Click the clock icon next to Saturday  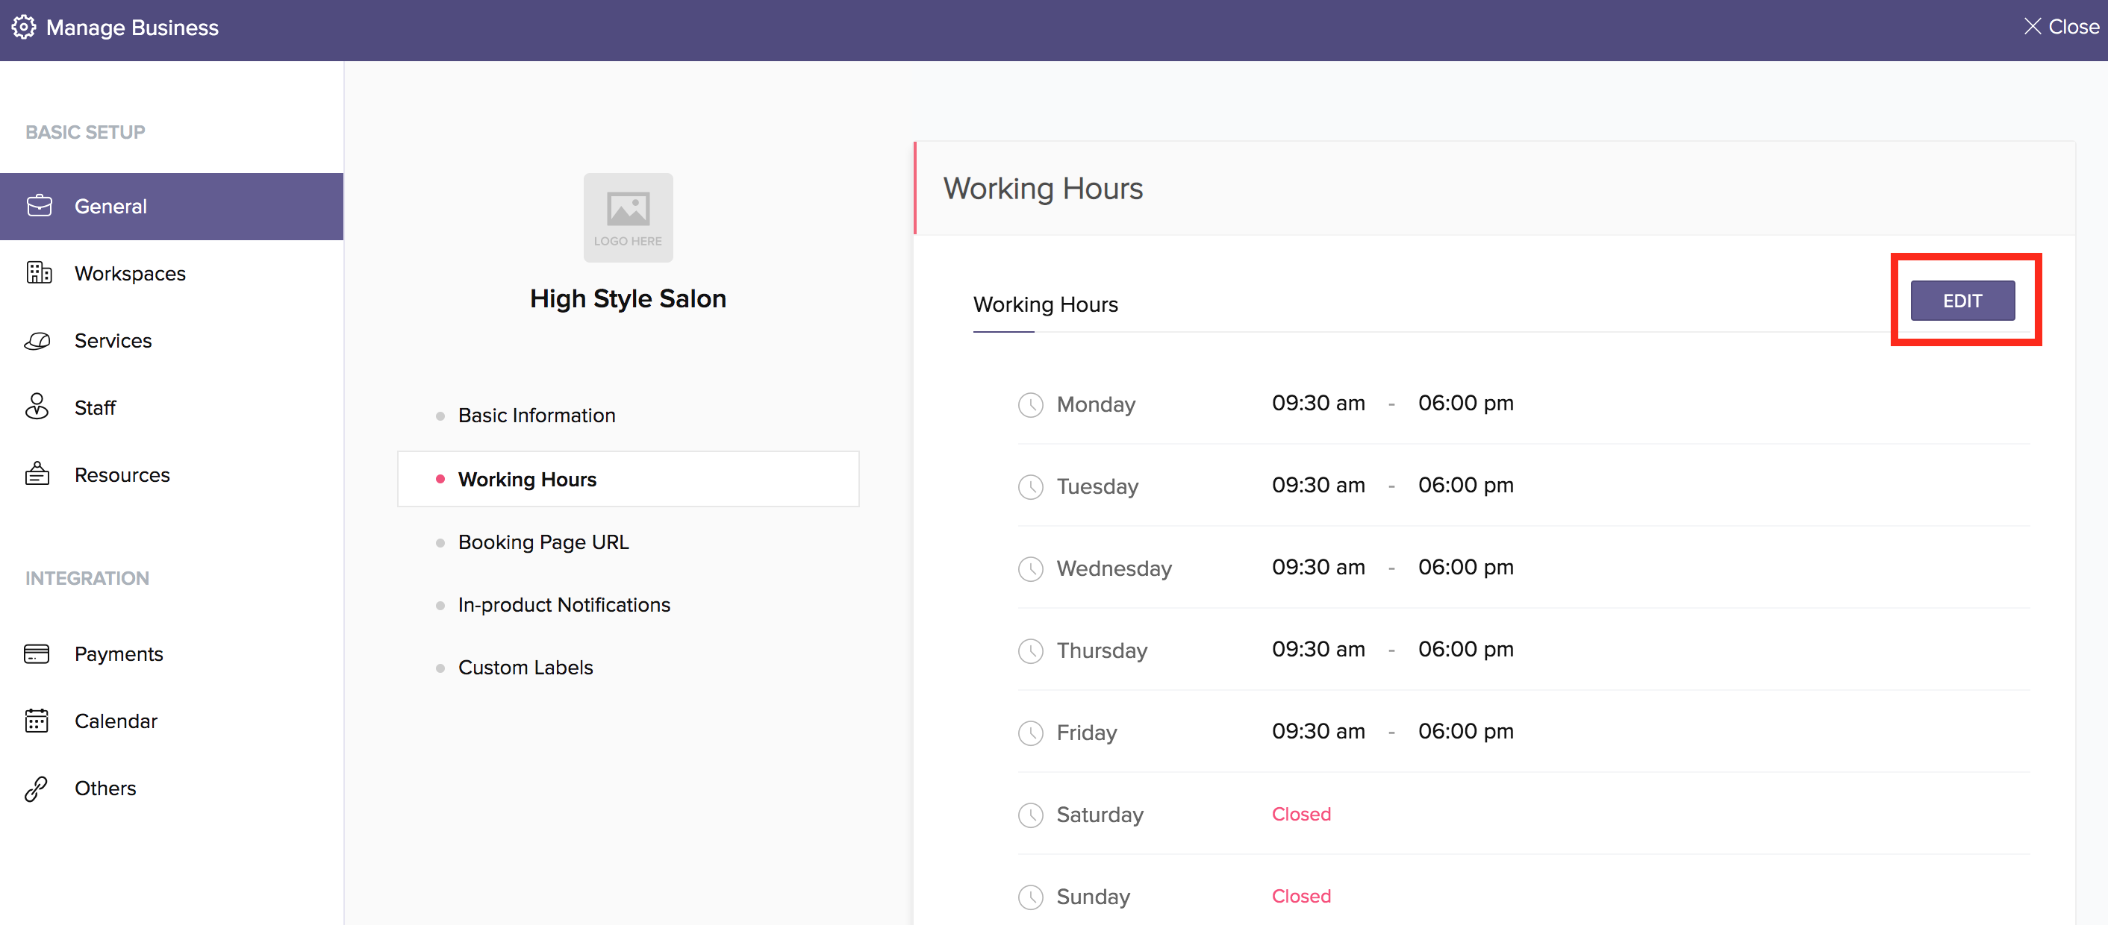coord(1030,814)
